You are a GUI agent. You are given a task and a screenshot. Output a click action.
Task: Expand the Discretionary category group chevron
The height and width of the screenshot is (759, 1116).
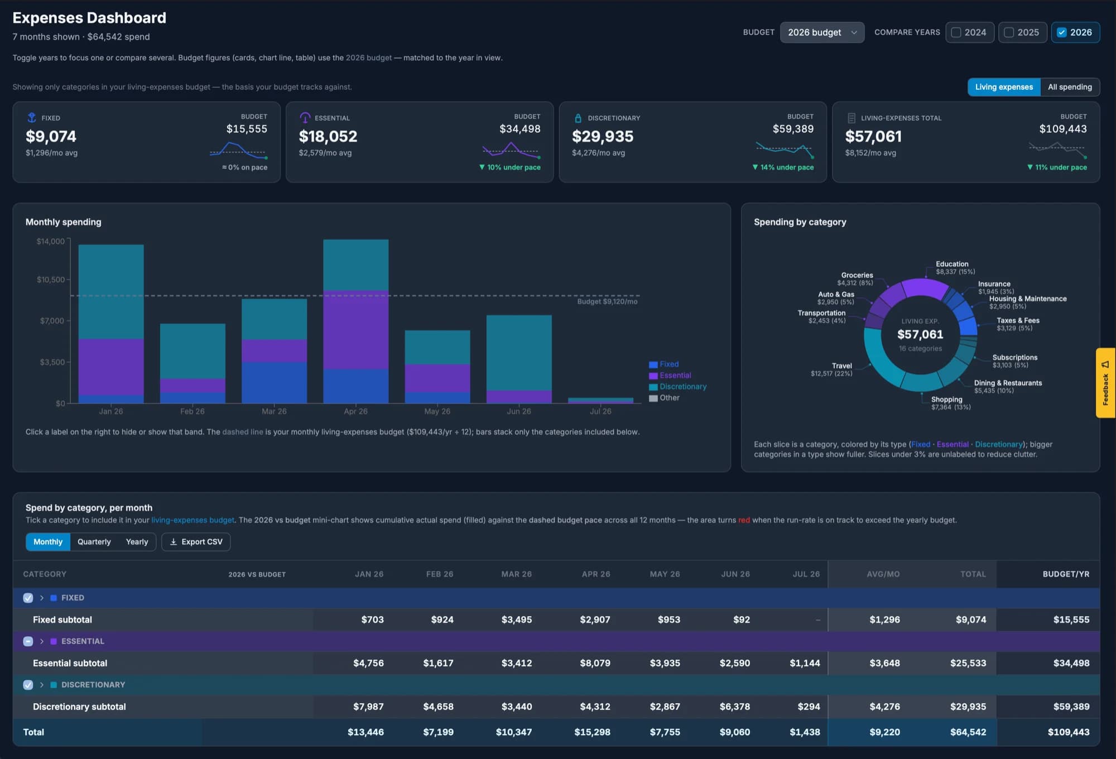click(42, 685)
